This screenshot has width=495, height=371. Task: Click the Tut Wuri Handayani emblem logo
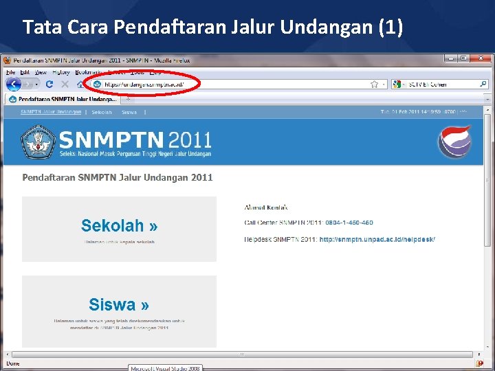(38, 142)
